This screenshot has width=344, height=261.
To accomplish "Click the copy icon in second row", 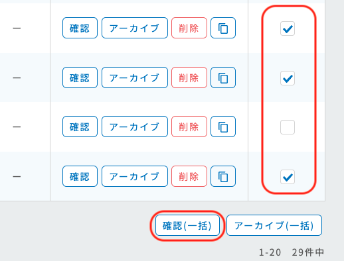I will pos(223,78).
